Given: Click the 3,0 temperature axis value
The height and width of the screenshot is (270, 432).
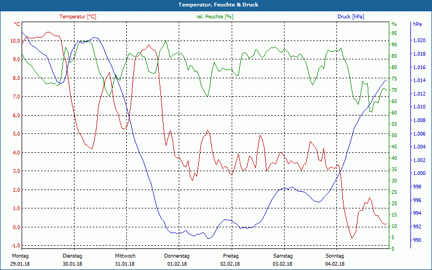Looking at the screenshot, I should [16, 171].
